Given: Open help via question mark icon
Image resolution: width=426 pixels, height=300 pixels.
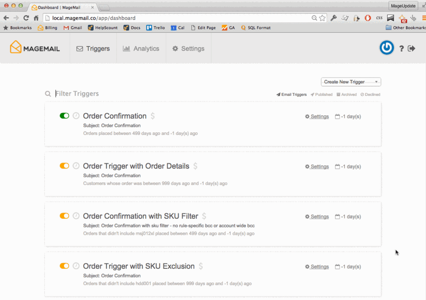Looking at the screenshot, I should (x=401, y=49).
